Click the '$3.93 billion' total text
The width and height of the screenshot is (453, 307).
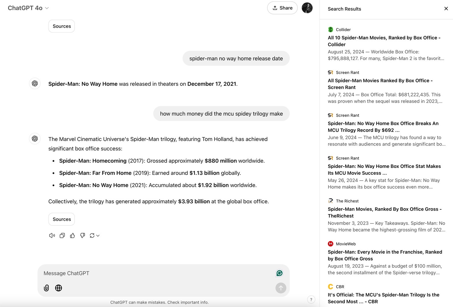coord(194,202)
